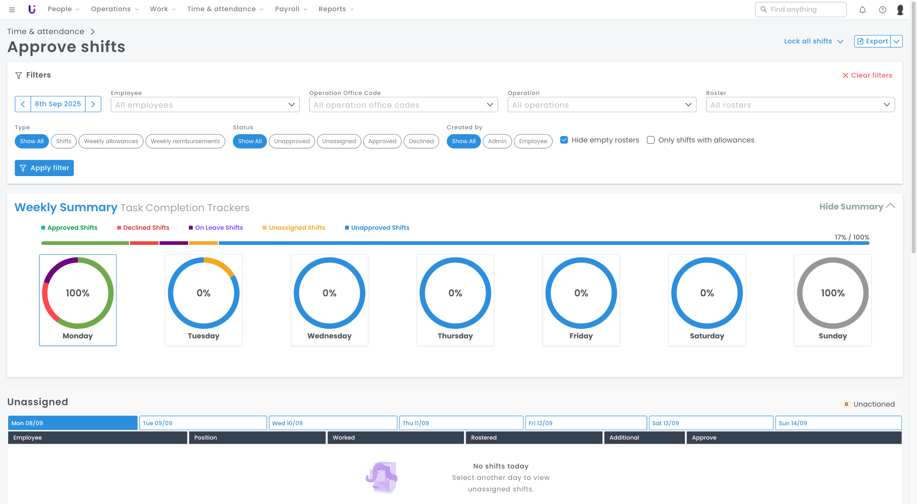Click the Clear filters X icon
This screenshot has width=917, height=504.
pyautogui.click(x=845, y=76)
